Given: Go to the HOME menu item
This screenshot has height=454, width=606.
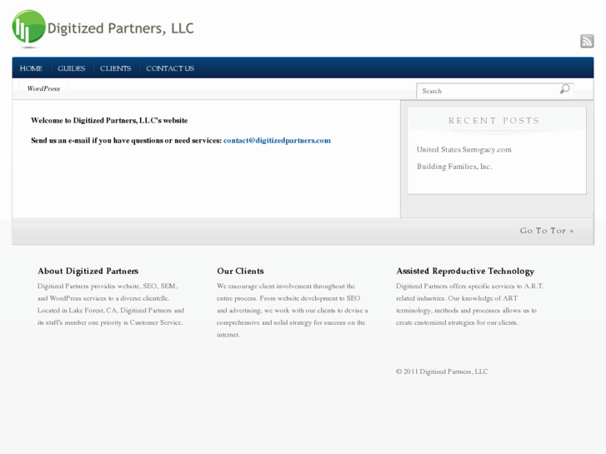Looking at the screenshot, I should point(31,68).
